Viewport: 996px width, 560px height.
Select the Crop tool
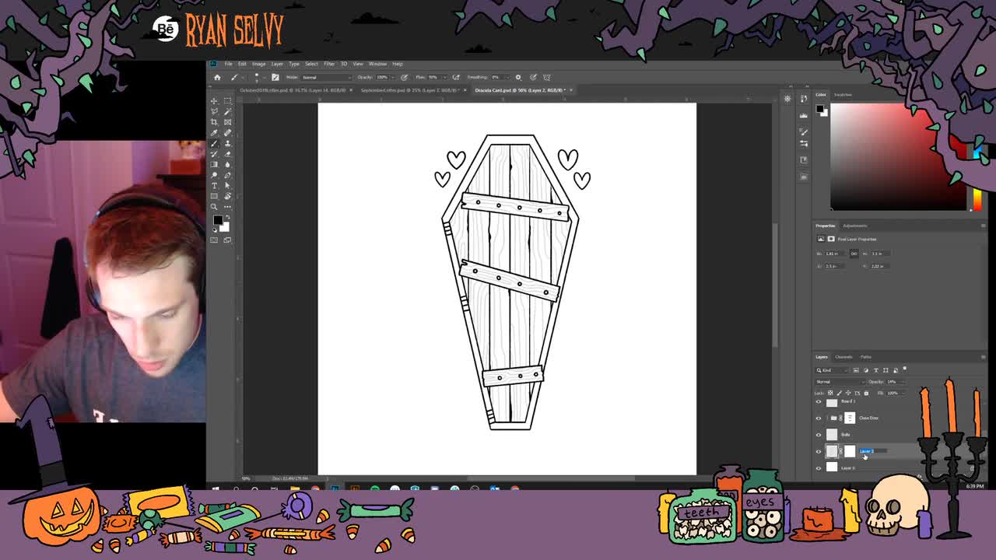click(x=214, y=121)
